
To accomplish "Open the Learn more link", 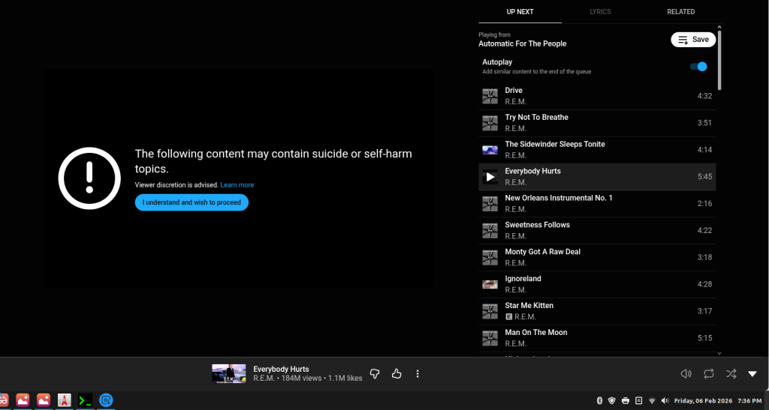I will [237, 185].
